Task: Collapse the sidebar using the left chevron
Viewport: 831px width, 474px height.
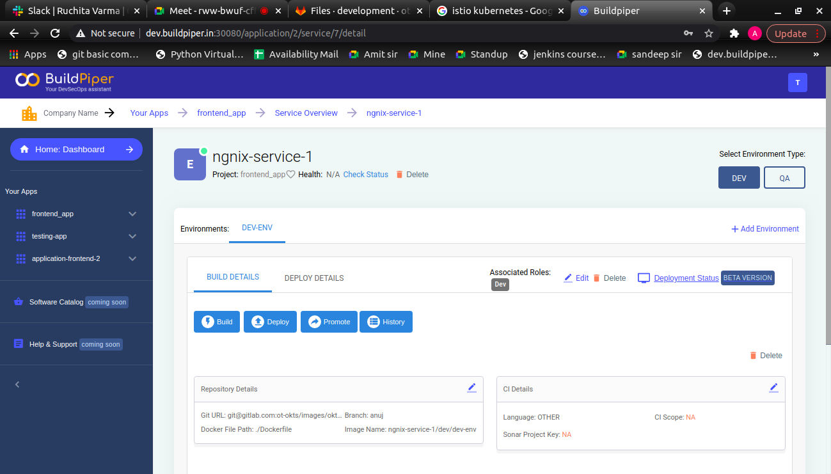Action: coord(17,384)
